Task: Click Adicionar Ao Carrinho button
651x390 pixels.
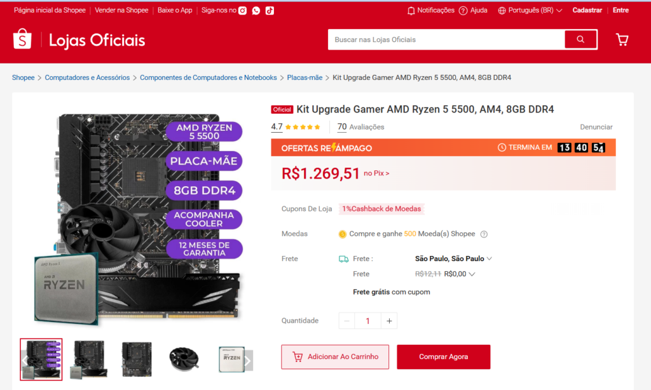Action: click(335, 357)
